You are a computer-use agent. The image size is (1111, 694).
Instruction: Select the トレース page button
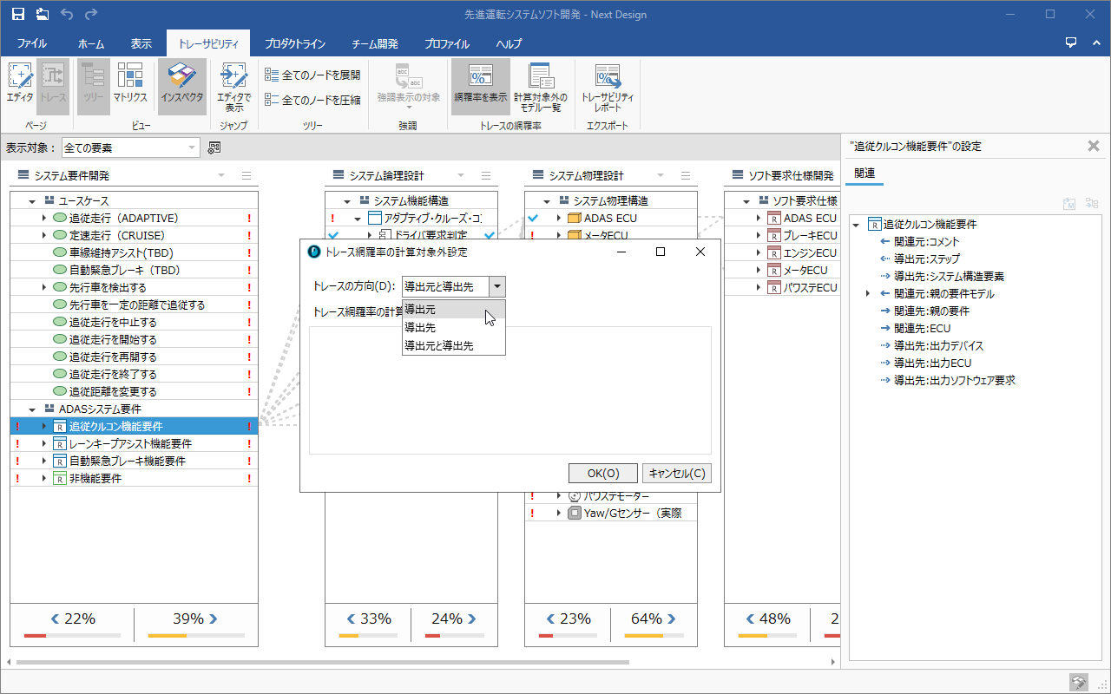(53, 87)
